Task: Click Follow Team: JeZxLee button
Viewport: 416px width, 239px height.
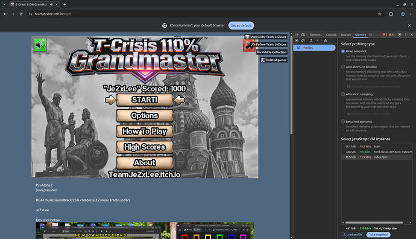Action: pyautogui.click(x=269, y=45)
